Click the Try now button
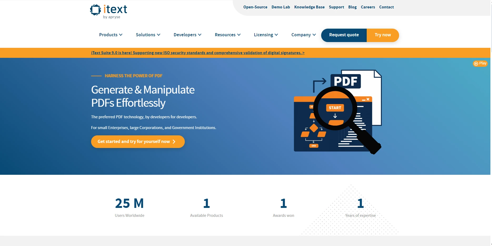The image size is (492, 246). tap(383, 35)
